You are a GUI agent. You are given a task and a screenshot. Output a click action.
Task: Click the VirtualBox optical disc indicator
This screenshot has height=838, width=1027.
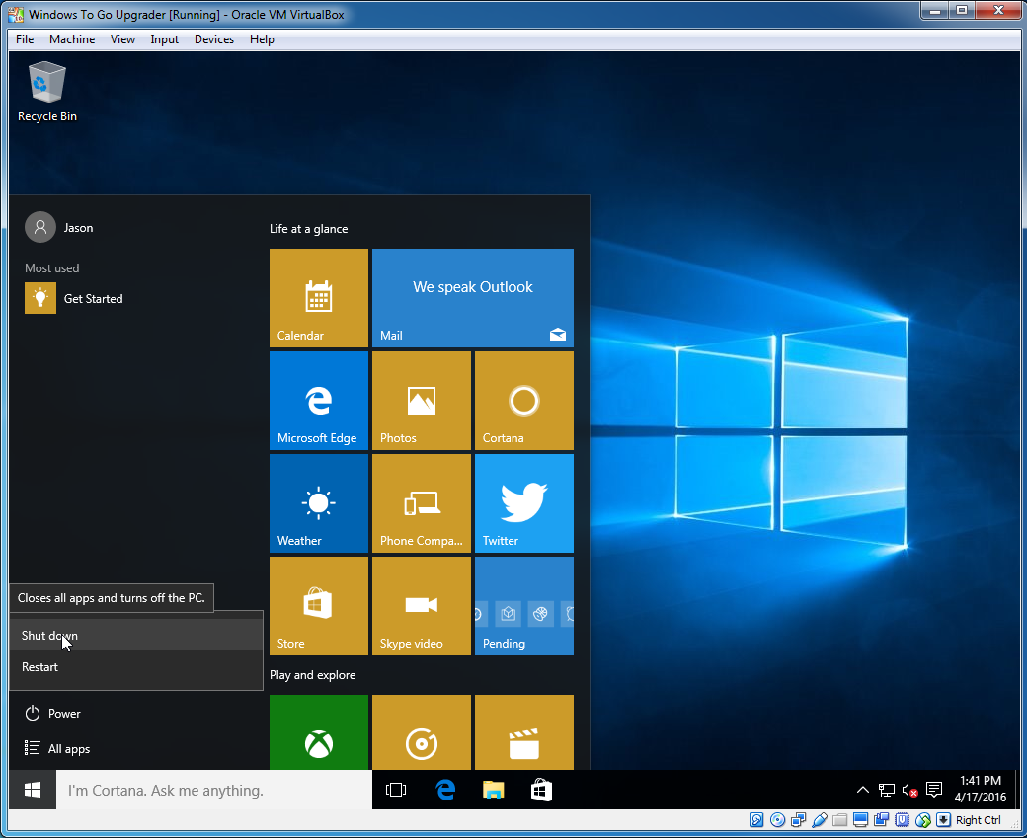pos(777,820)
